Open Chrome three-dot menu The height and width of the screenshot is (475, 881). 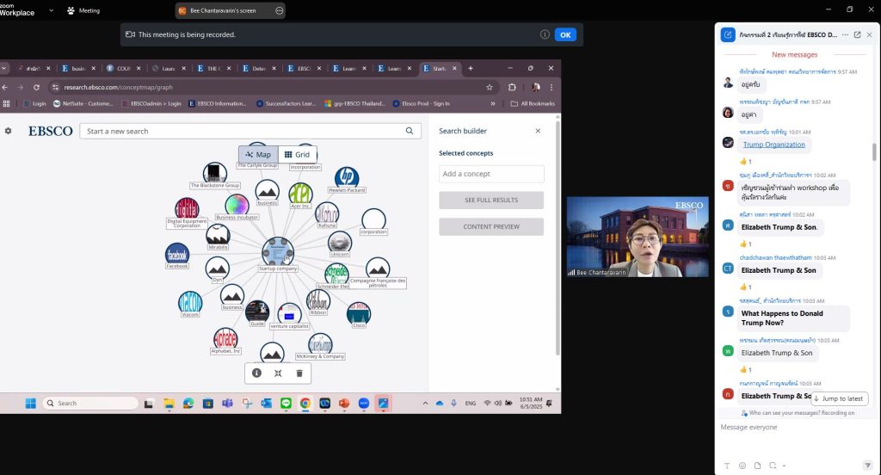click(x=551, y=87)
